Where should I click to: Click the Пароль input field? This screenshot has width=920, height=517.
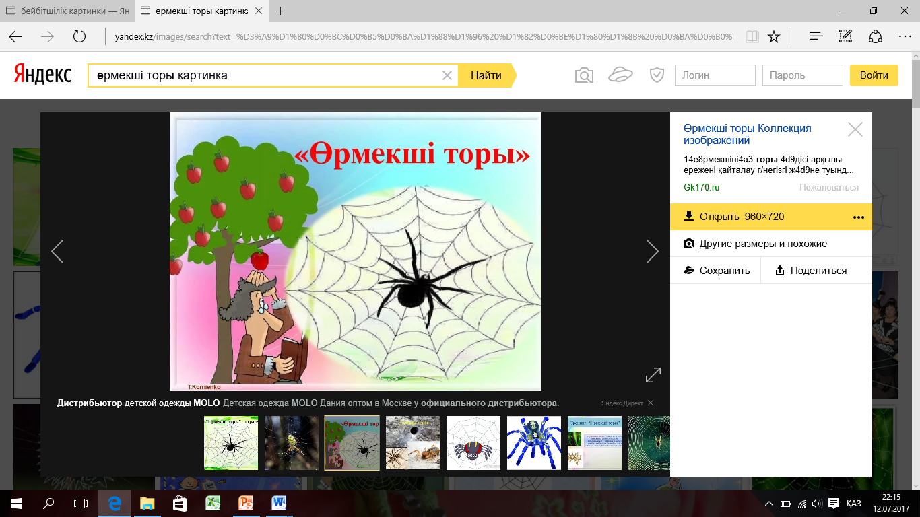tap(802, 75)
